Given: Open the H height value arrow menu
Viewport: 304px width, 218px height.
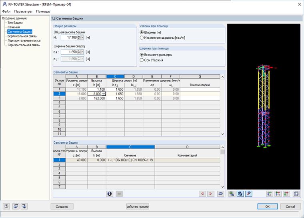Looking at the screenshot, I should coord(82,38).
